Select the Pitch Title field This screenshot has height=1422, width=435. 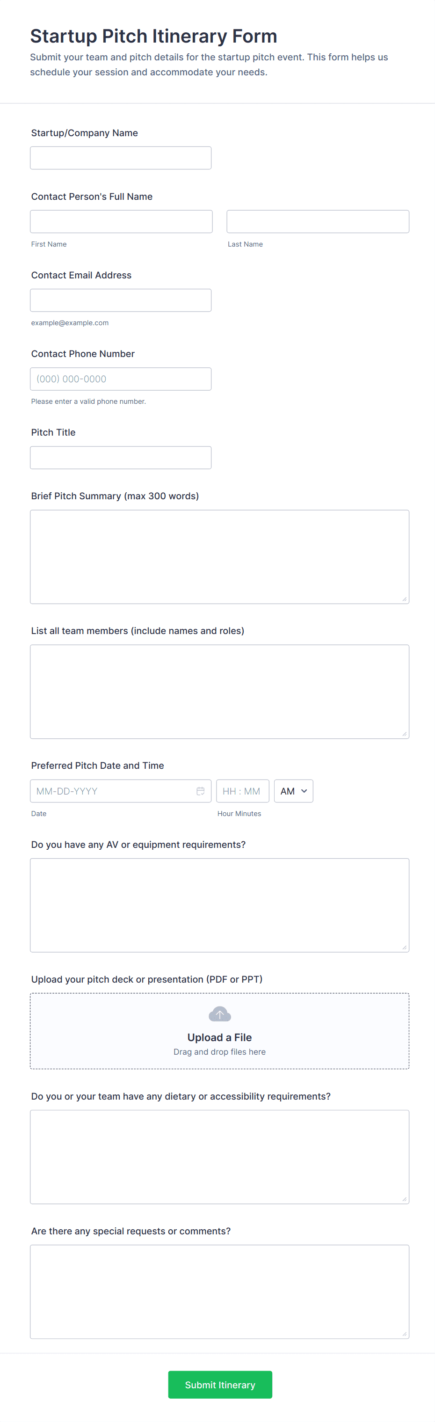(x=120, y=458)
